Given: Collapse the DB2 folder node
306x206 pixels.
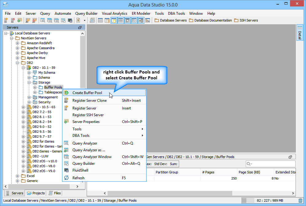Looking at the screenshot, I should 18,63.
